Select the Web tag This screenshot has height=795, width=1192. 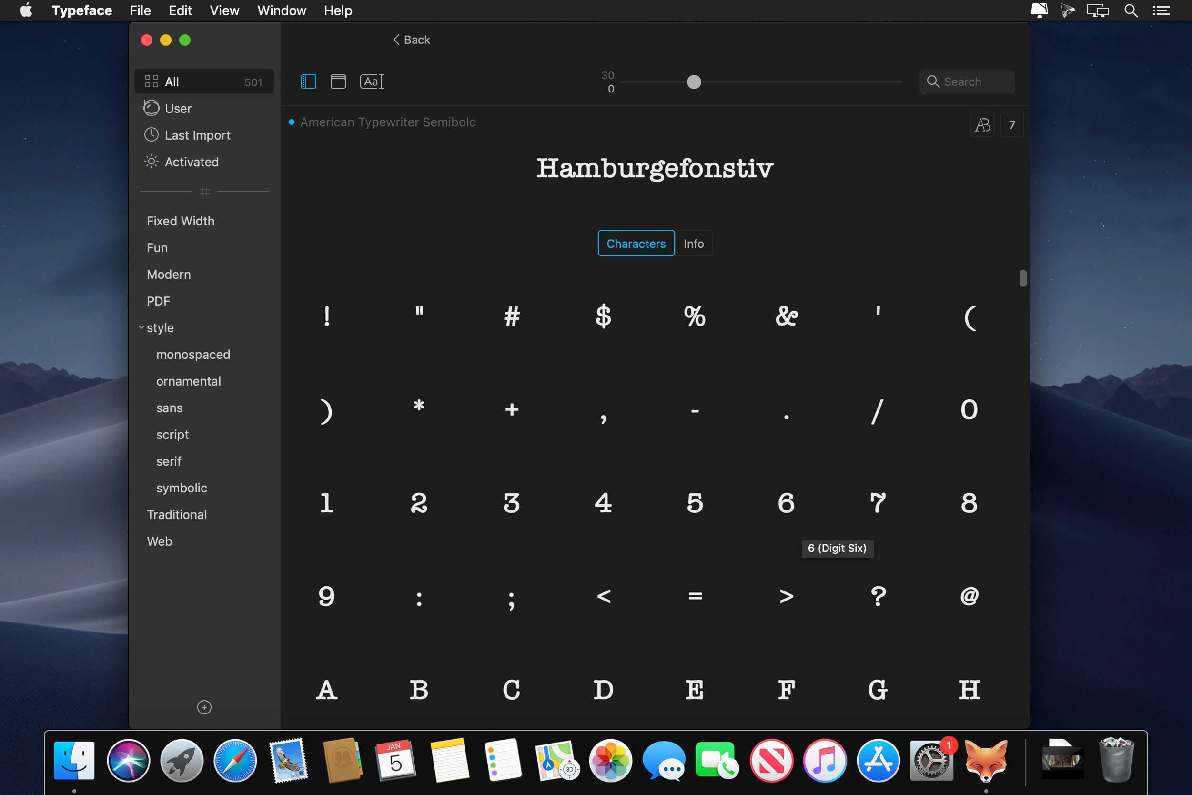[159, 541]
